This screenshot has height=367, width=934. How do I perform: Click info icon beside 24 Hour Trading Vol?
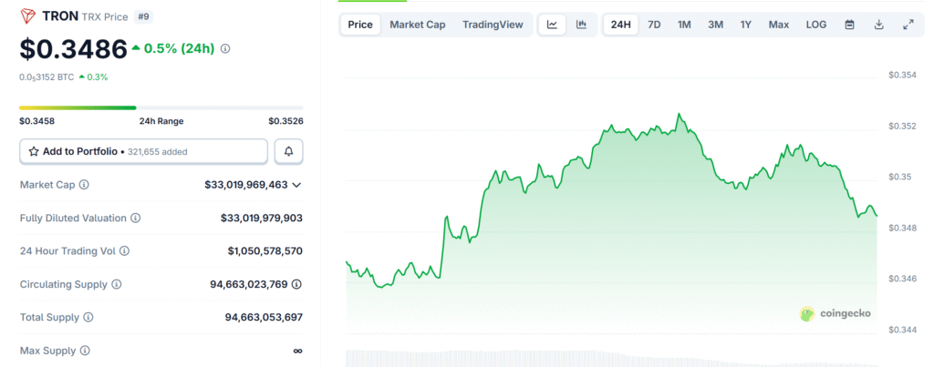[124, 250]
